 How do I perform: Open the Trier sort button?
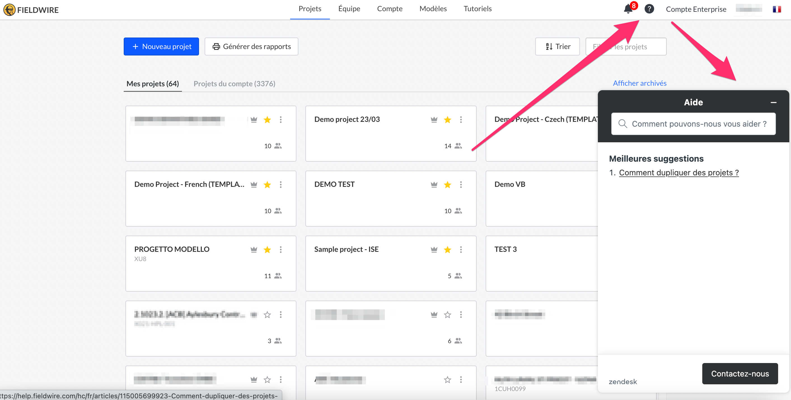coord(557,46)
